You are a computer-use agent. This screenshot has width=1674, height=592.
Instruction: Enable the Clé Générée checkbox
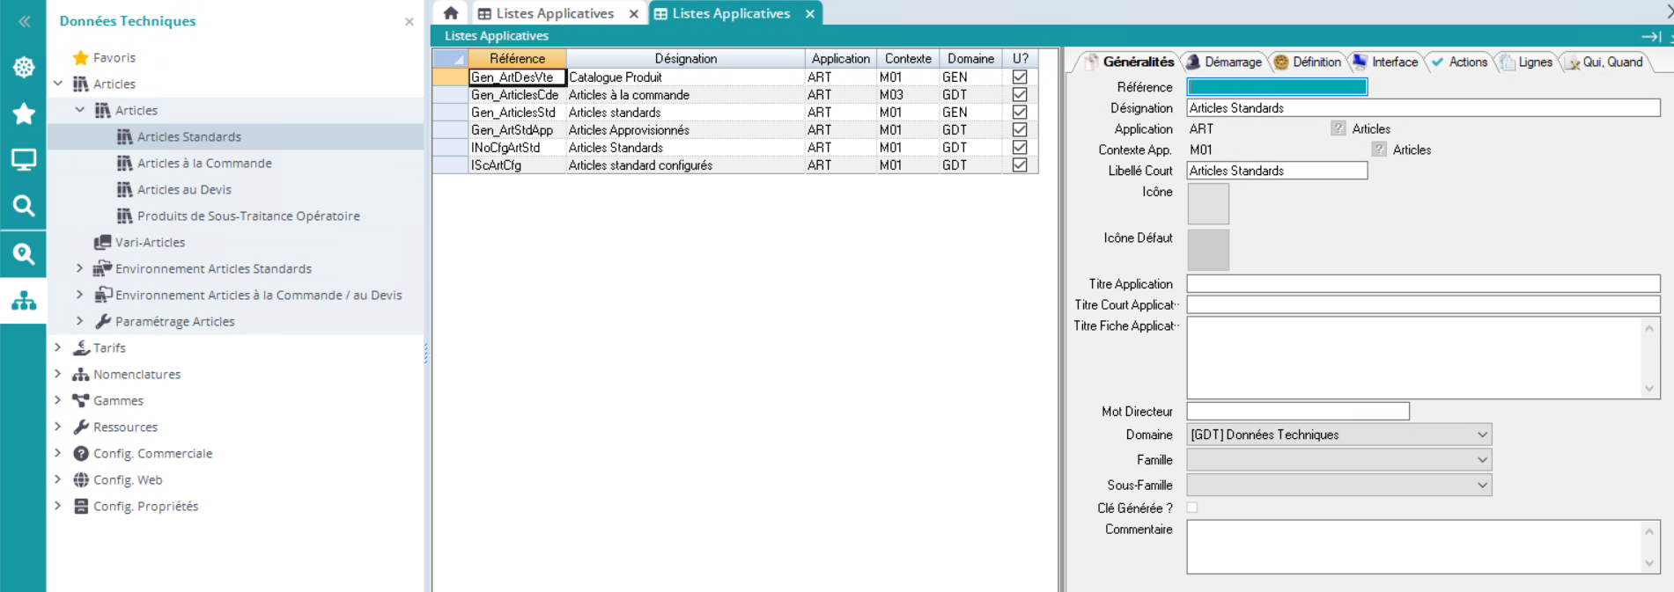coord(1192,508)
